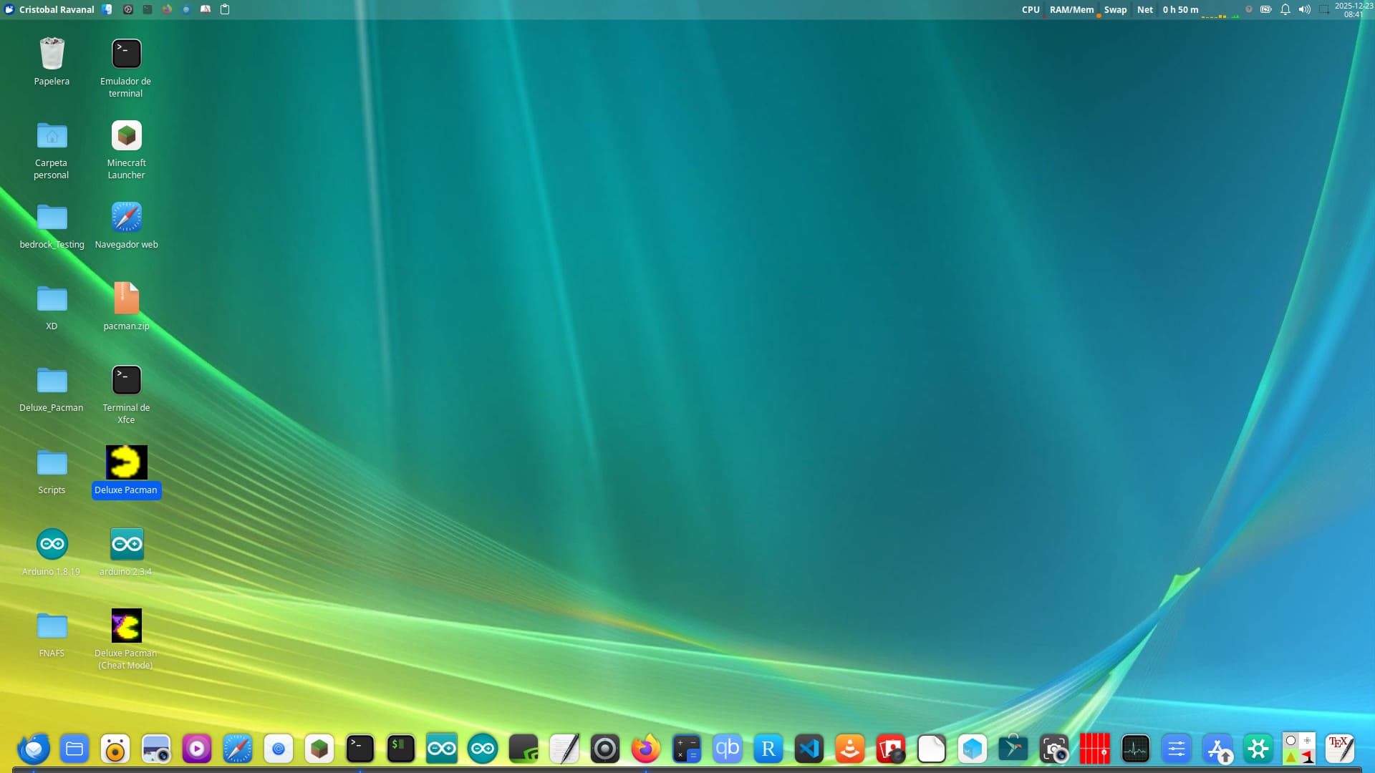Click the CPU monitor label in panel
1375x773 pixels.
pos(1031,9)
